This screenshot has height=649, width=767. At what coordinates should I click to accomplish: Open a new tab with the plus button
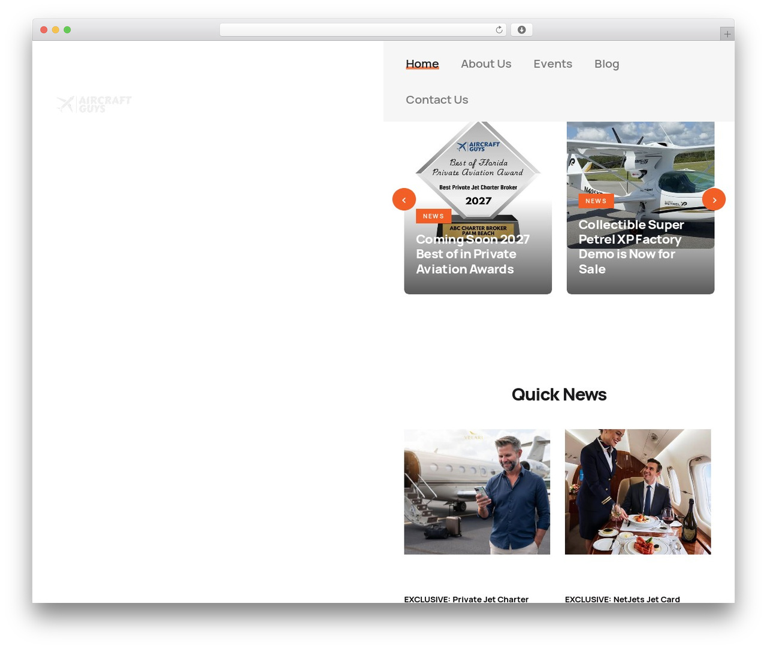coord(727,34)
